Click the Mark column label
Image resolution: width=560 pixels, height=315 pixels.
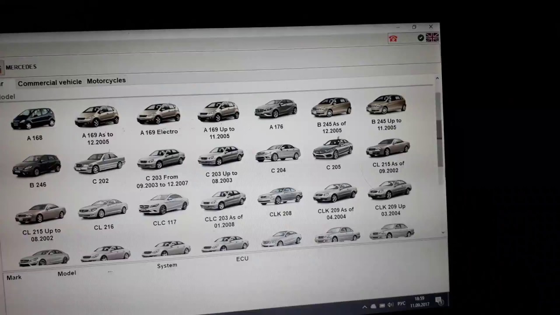(x=14, y=277)
